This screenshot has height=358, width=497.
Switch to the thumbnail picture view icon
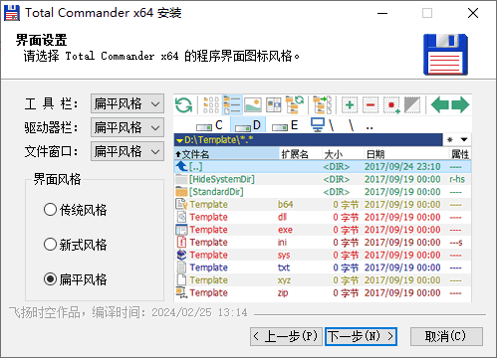(x=253, y=105)
